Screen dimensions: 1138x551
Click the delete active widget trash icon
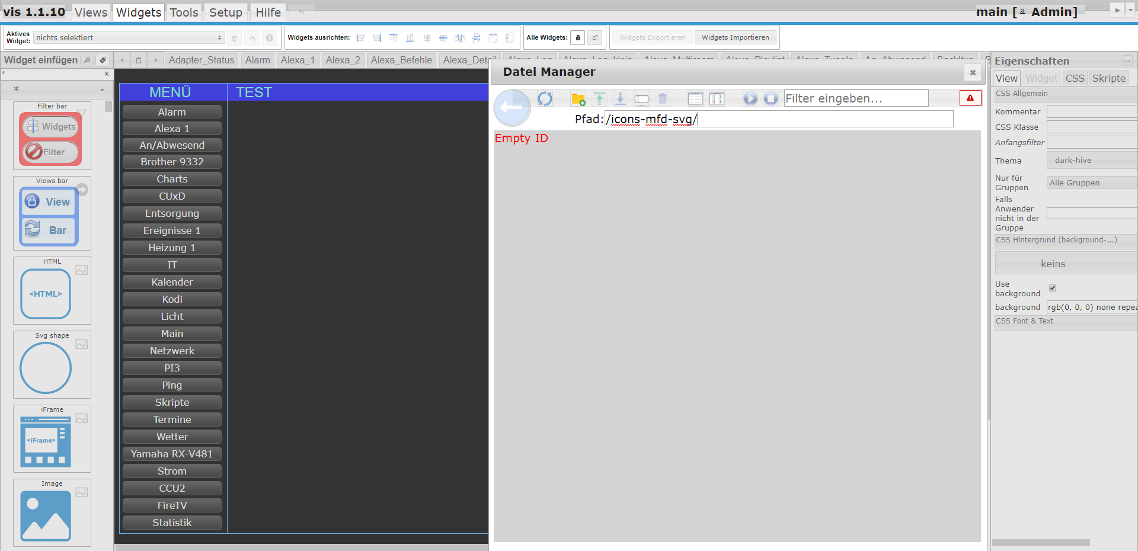tap(234, 38)
